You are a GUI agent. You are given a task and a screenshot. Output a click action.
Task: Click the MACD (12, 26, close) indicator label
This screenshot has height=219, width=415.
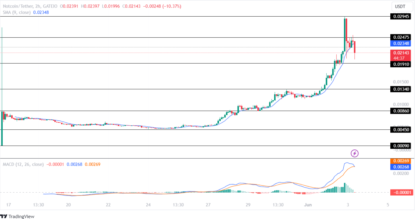[23, 164]
